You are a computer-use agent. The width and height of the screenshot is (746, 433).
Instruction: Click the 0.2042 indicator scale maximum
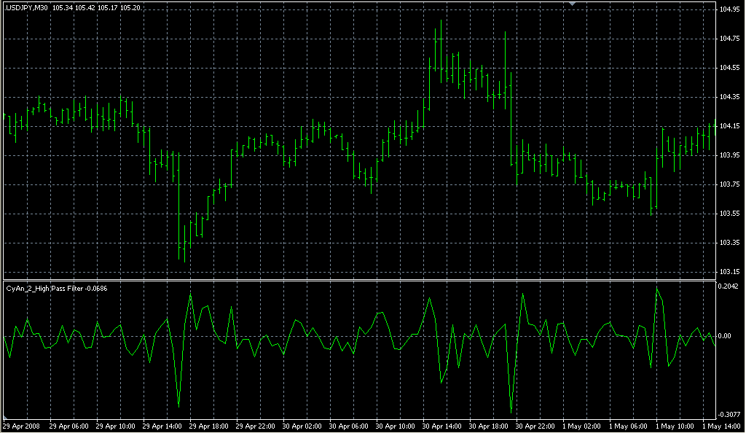pyautogui.click(x=730, y=287)
